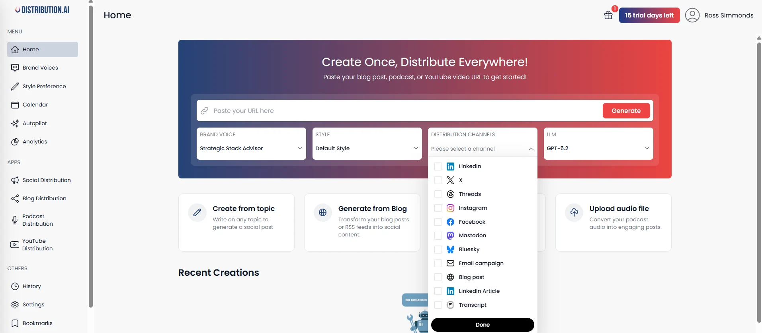Go to Social Distribution app
Viewport: 762px width, 333px height.
coord(43,180)
